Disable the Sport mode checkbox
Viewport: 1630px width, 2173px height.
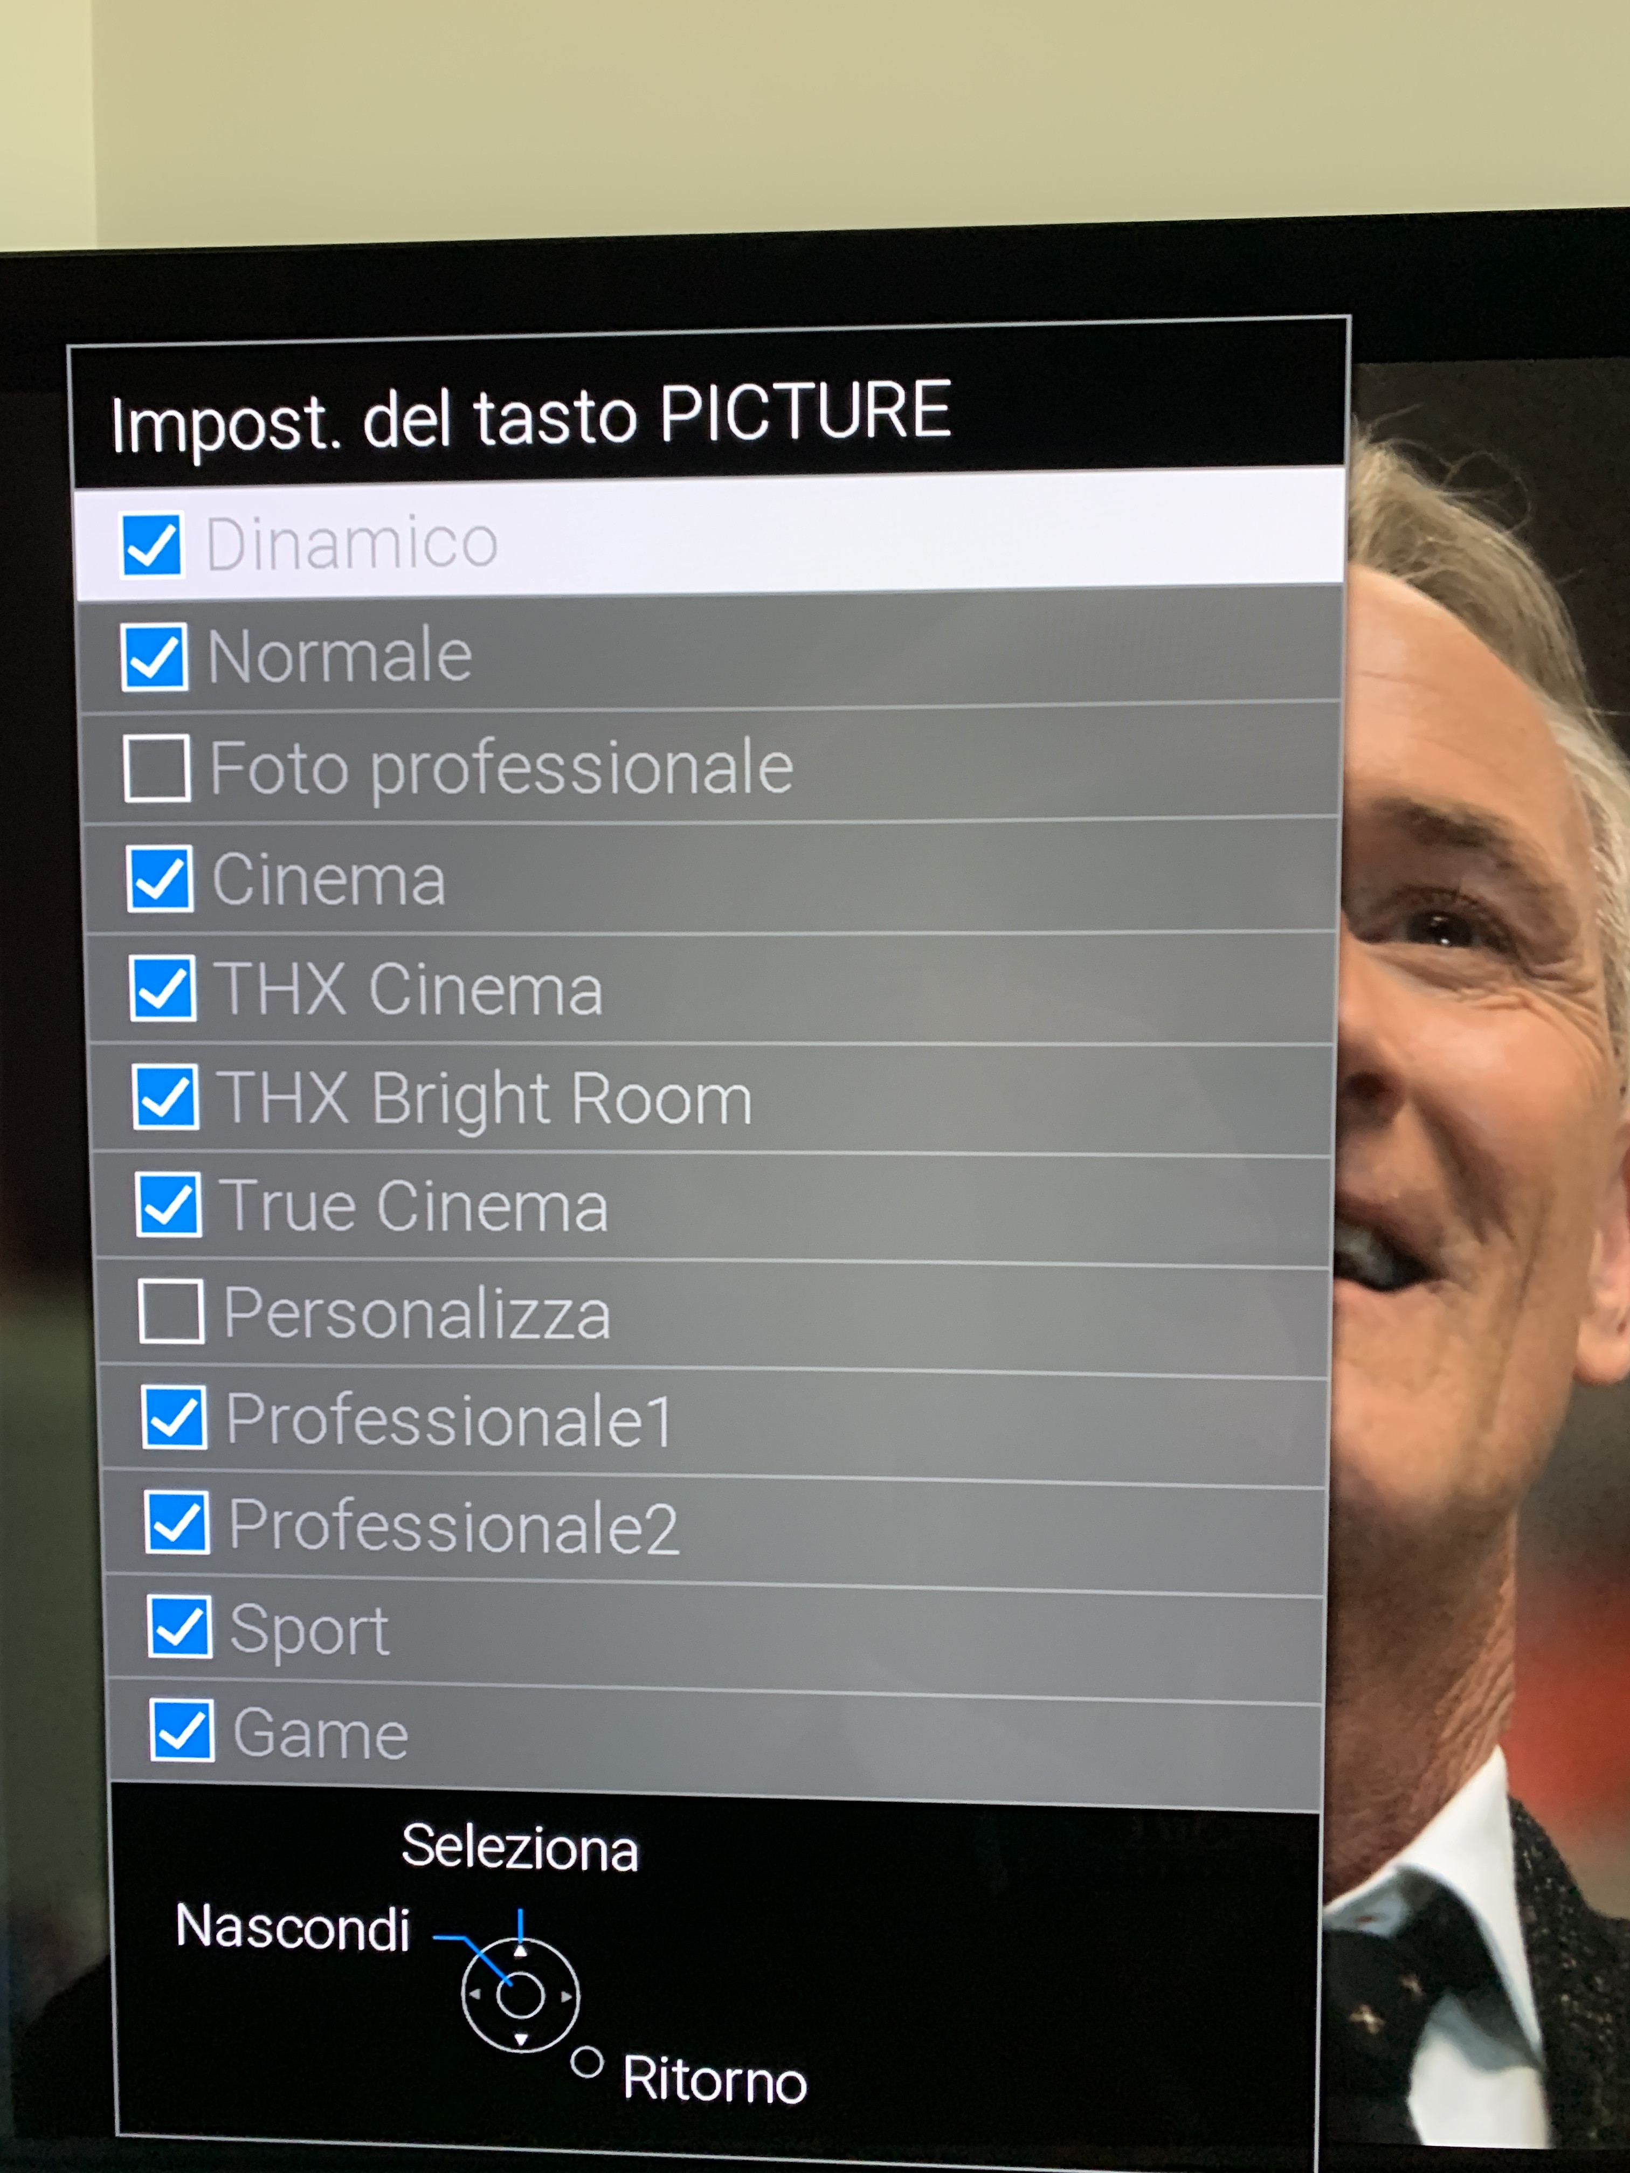179,1627
